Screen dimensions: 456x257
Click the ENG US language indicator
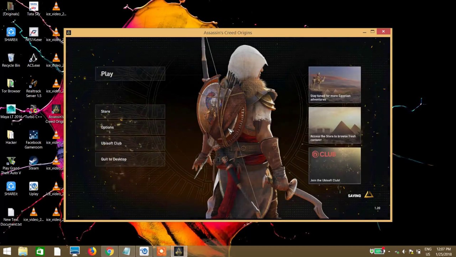coord(428,251)
